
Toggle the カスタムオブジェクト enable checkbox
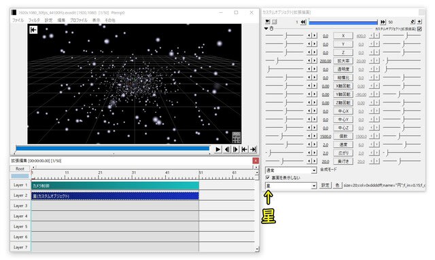click(419, 29)
